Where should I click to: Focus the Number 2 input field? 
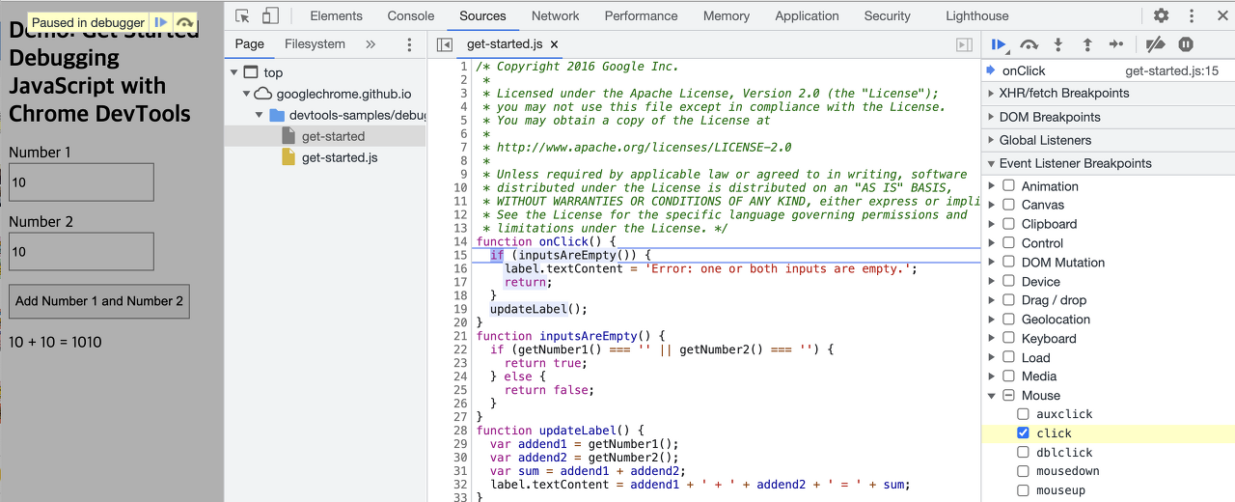(81, 251)
